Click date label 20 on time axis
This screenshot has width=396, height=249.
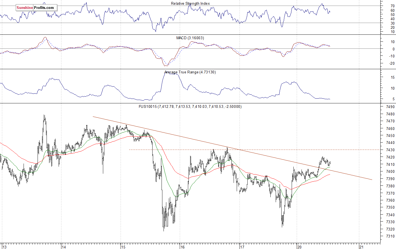pyautogui.click(x=300, y=247)
